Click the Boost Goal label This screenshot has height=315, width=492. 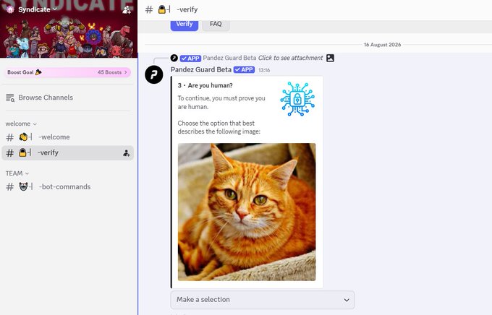coord(20,72)
